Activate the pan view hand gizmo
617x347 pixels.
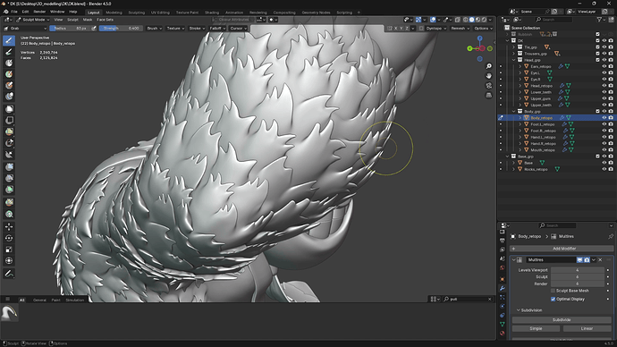point(489,76)
